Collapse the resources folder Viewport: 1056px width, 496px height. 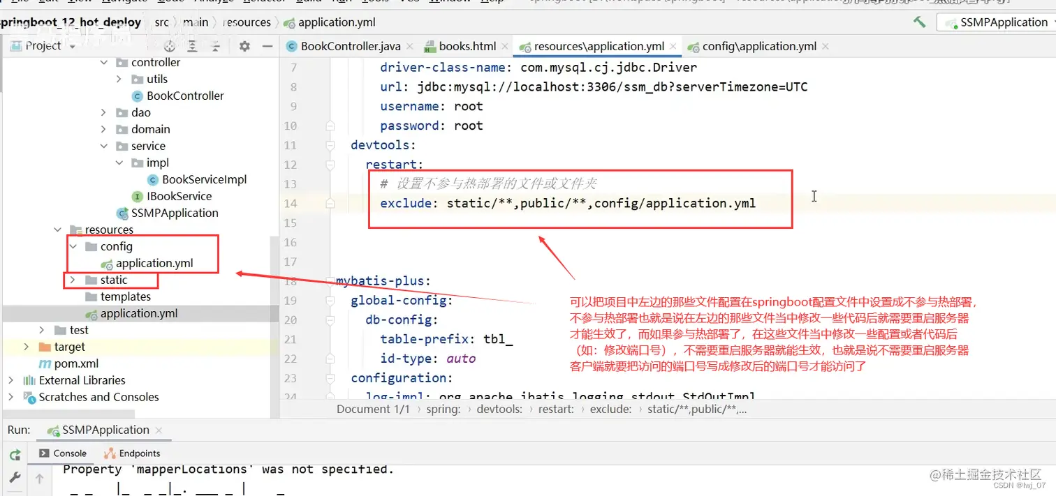tap(58, 230)
